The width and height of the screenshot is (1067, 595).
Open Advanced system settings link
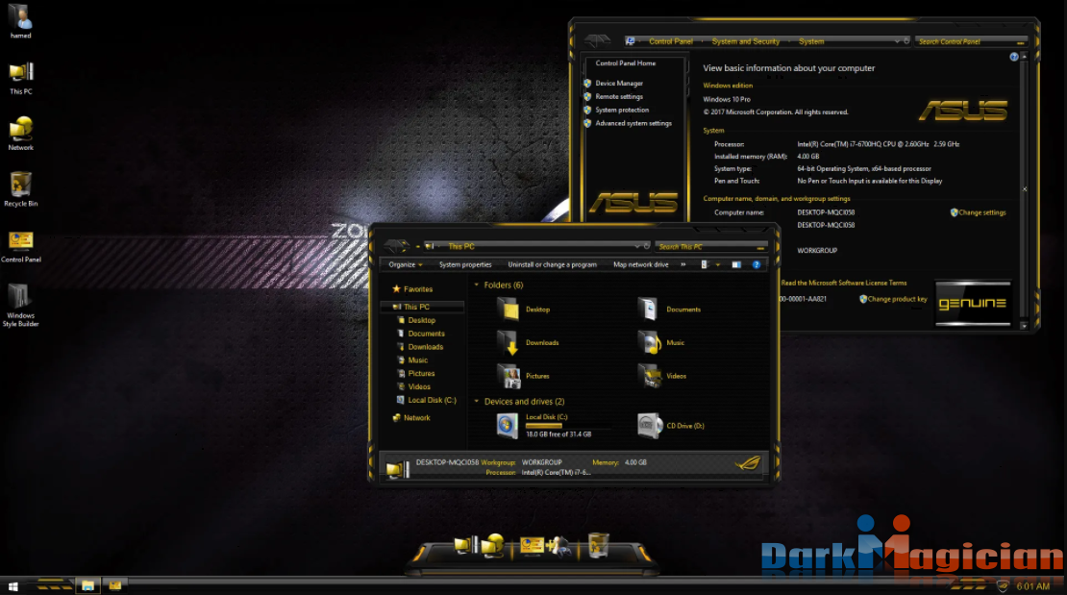(x=633, y=123)
